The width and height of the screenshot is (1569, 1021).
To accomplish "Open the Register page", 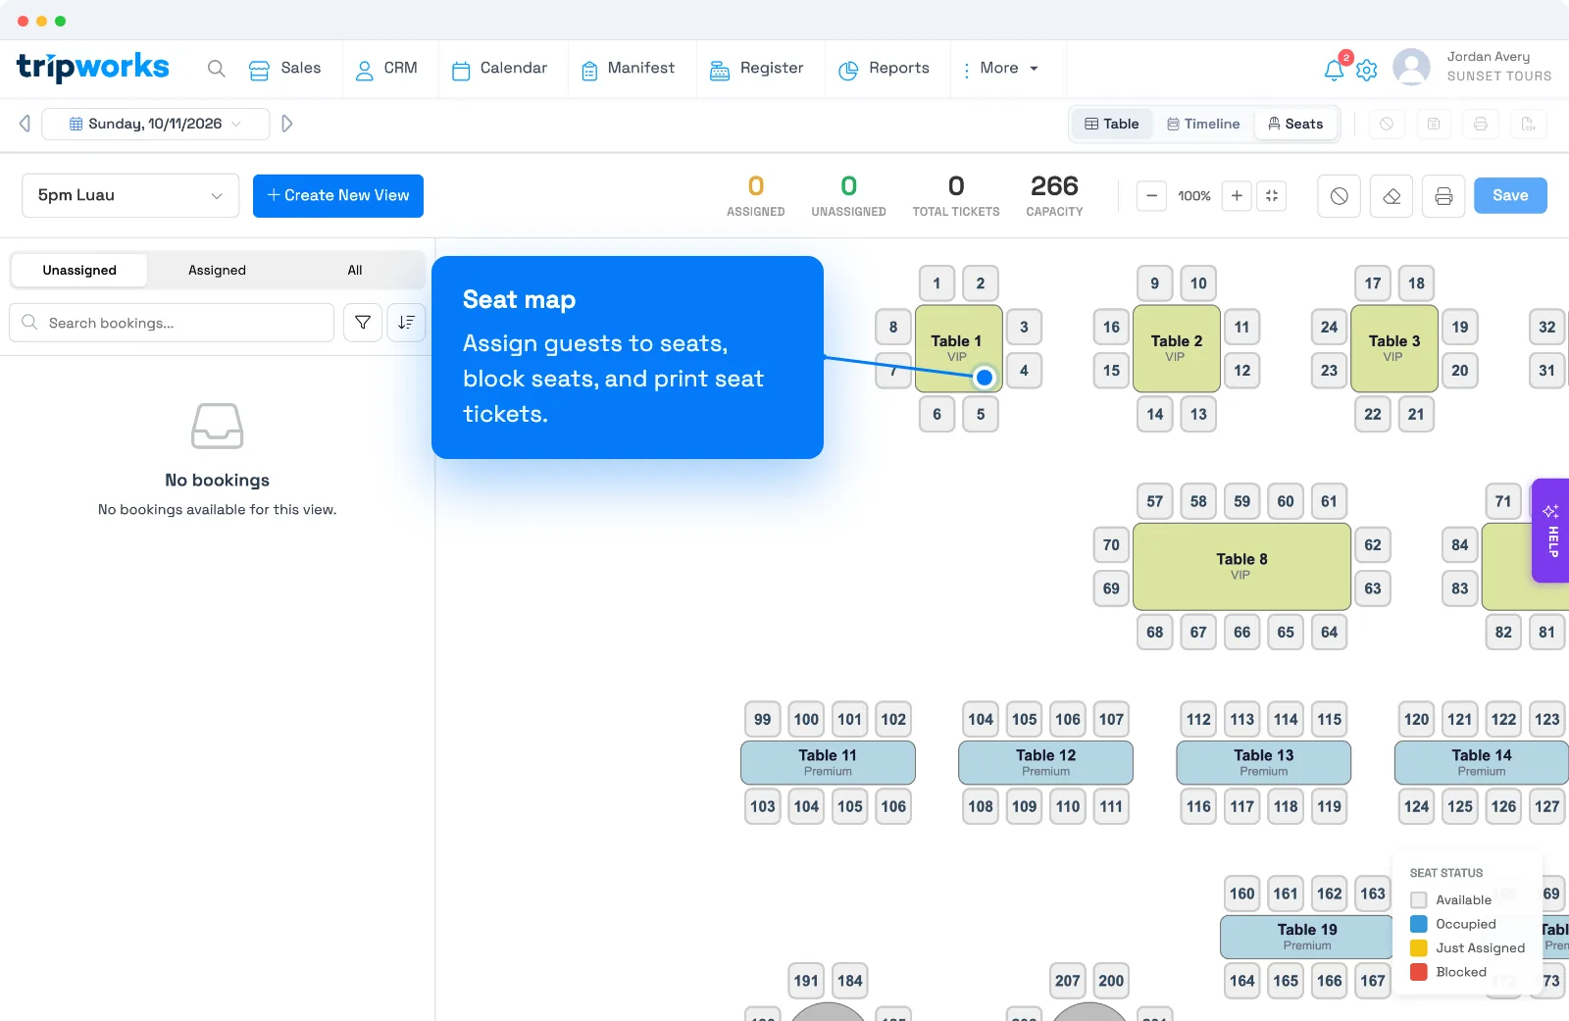I will tap(756, 69).
